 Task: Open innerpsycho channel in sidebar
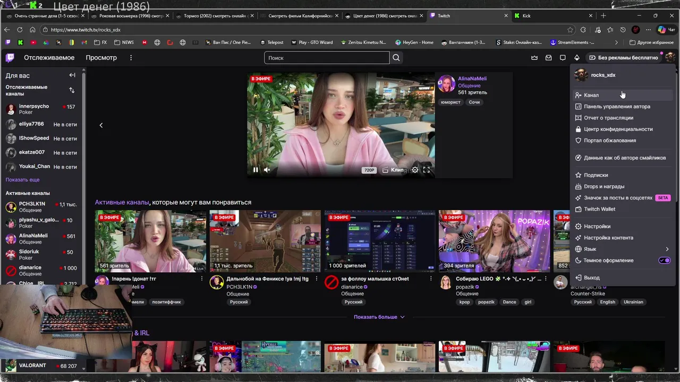pos(41,109)
